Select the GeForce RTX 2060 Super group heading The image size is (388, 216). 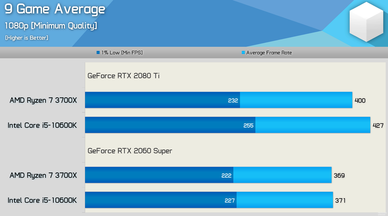coord(130,151)
